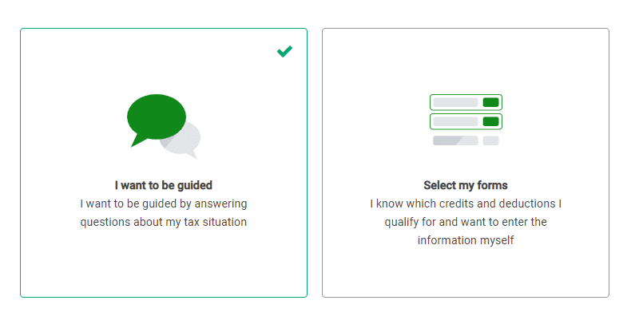The width and height of the screenshot is (635, 336).
Task: Click the top green form row icon
Action: 466,102
